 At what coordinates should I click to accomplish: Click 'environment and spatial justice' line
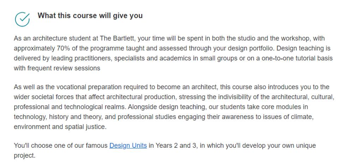click(60, 127)
